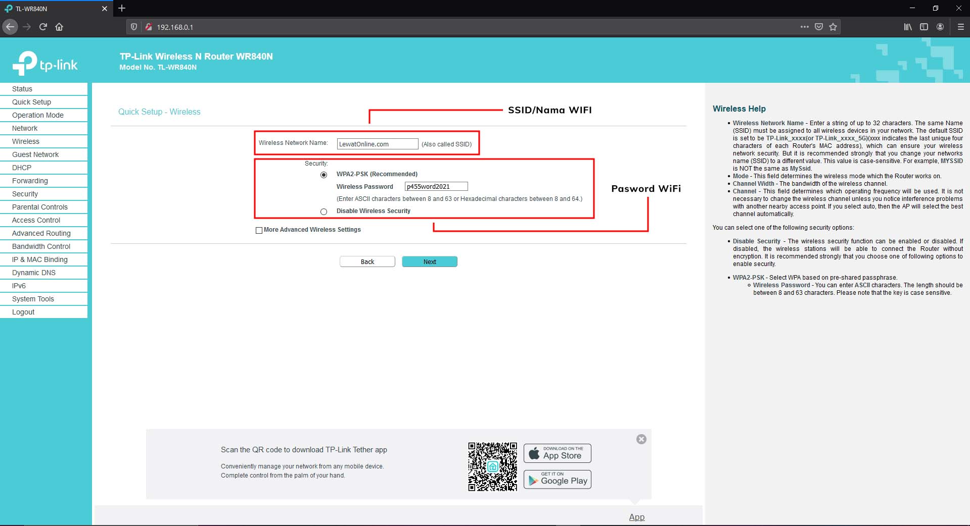The width and height of the screenshot is (970, 526).
Task: Open the Firefox account icon
Action: click(x=940, y=27)
